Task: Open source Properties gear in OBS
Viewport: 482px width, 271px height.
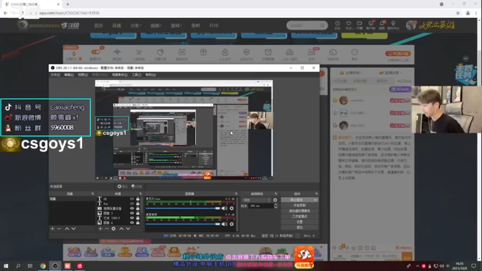Action: pos(122,186)
